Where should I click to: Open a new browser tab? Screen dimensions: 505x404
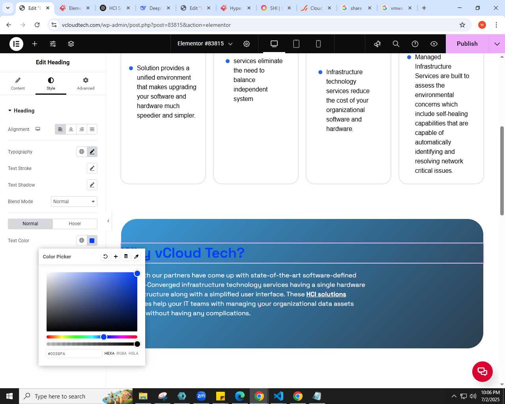424,8
